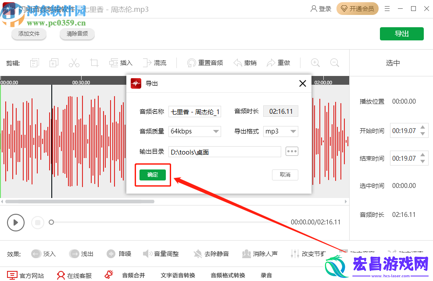
Task: Click the horizontal waveform scrollbar
Action: click(80, 202)
